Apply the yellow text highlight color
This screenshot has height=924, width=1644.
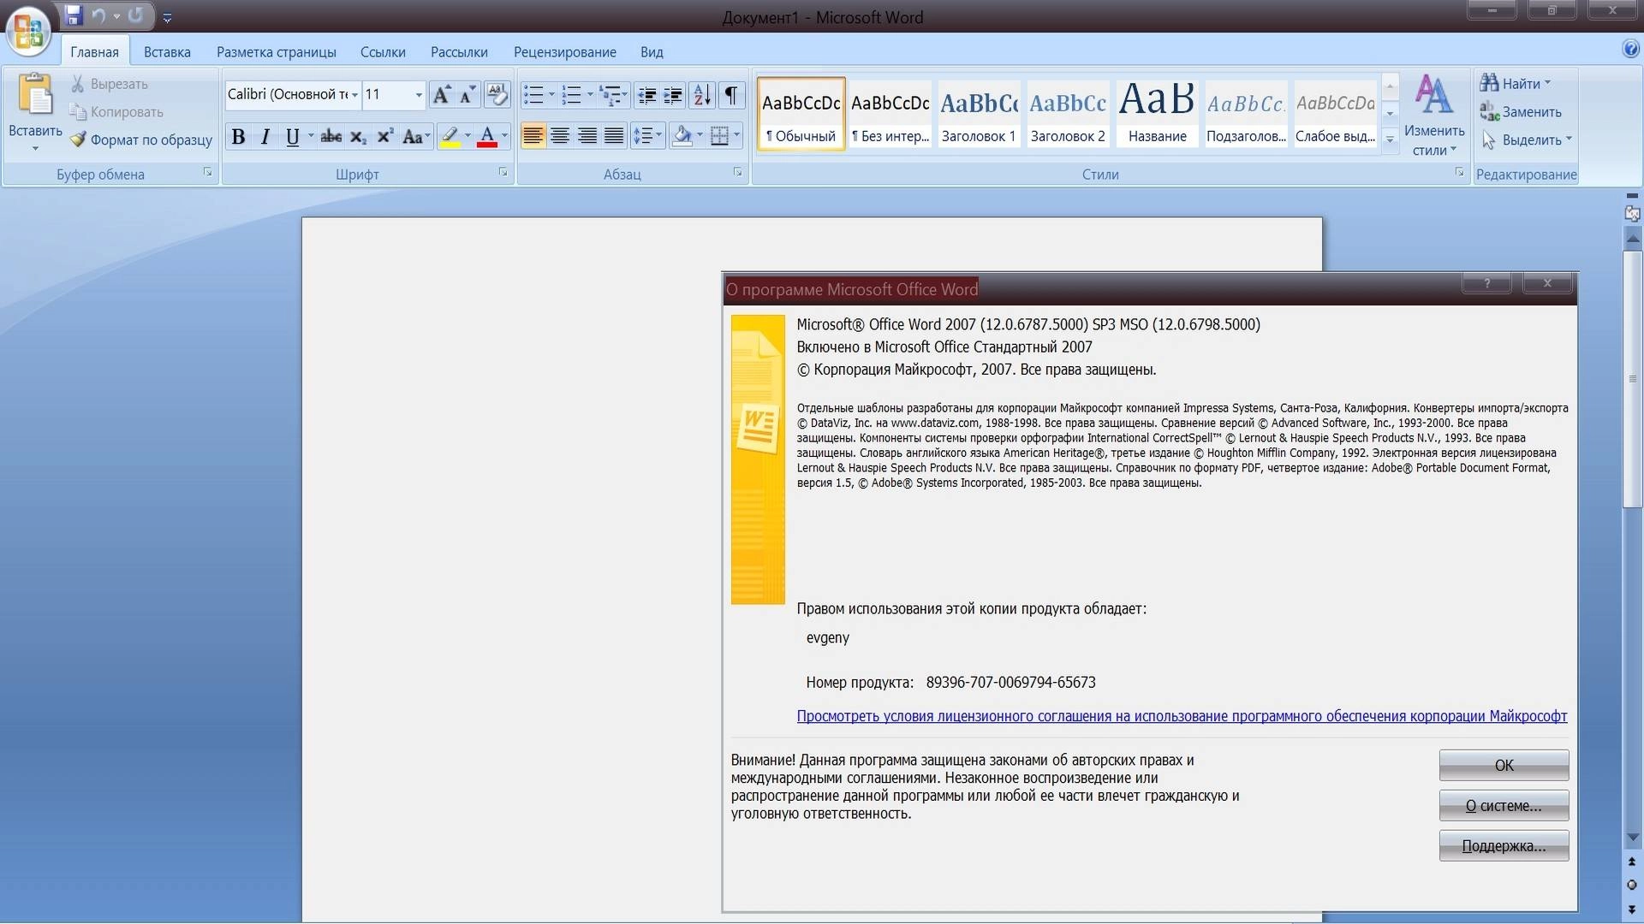[450, 136]
